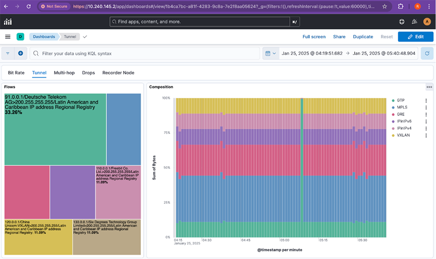Add a filter with plus icon

click(21, 54)
